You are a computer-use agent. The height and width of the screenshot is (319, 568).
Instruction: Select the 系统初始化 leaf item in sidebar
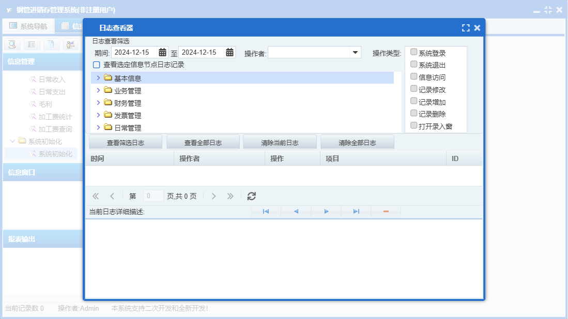[x=55, y=154]
